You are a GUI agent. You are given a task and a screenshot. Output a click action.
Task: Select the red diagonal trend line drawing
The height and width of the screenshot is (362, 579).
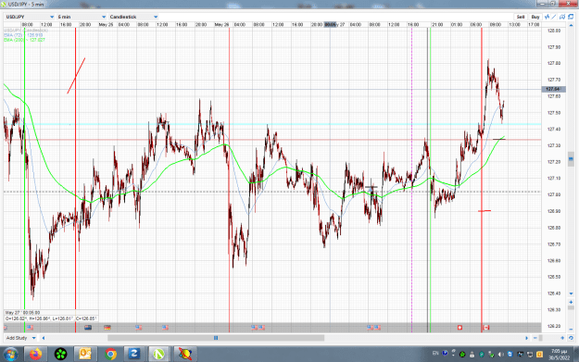tap(77, 76)
